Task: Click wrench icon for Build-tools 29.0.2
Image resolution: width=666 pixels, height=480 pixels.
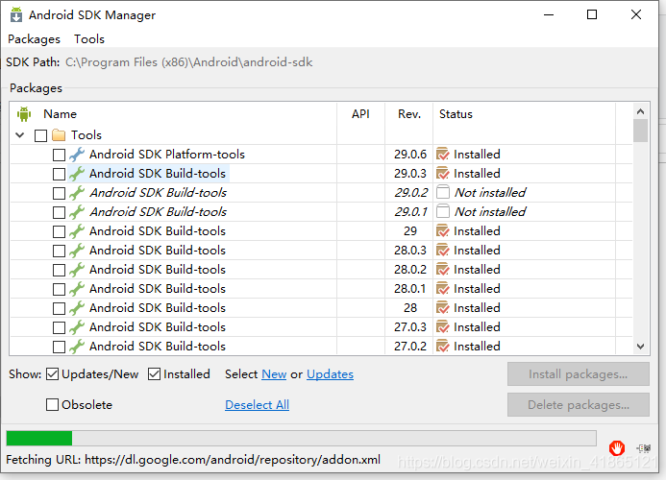Action: point(77,193)
